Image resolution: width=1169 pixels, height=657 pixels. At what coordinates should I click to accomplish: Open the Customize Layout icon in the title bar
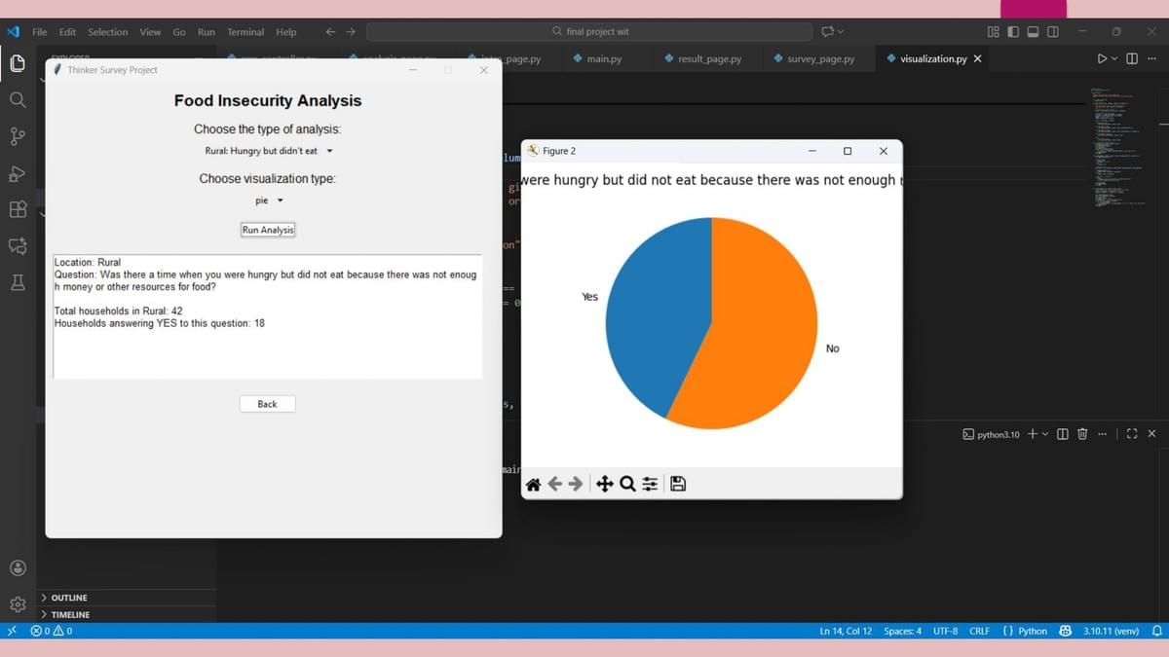994,32
